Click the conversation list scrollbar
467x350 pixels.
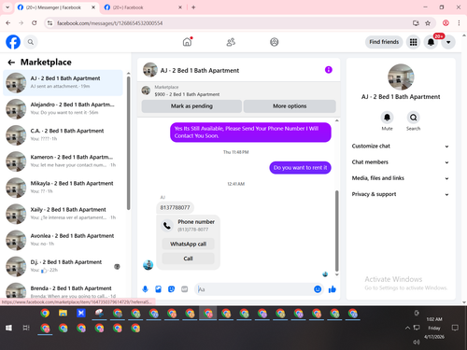[x=128, y=143]
